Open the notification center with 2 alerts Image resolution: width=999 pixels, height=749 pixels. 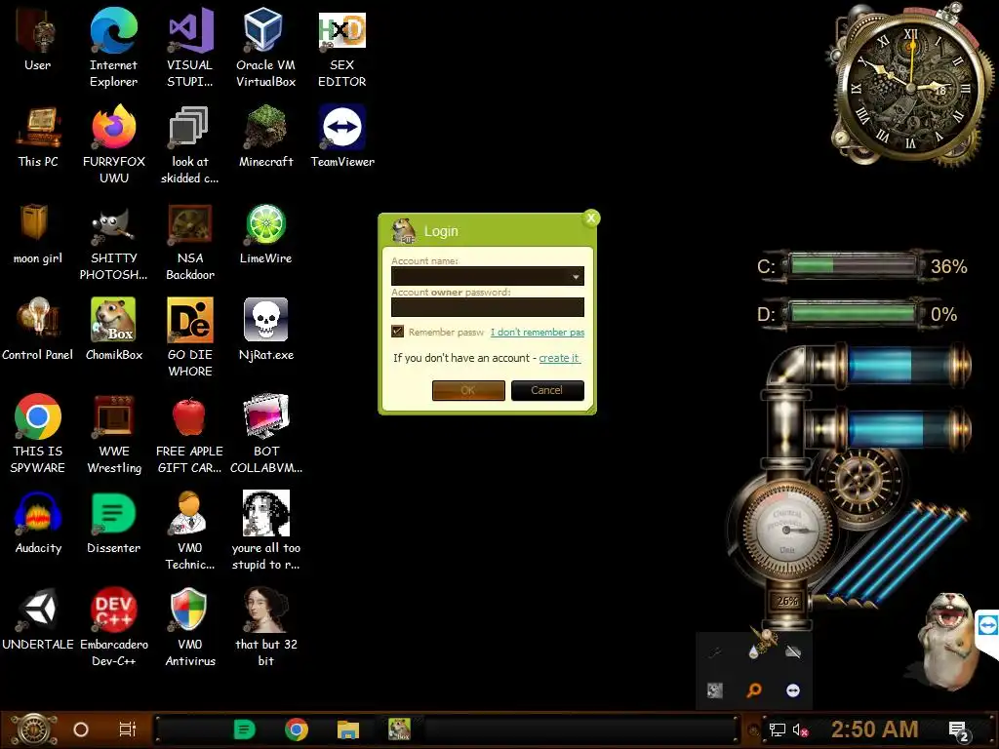pyautogui.click(x=958, y=730)
